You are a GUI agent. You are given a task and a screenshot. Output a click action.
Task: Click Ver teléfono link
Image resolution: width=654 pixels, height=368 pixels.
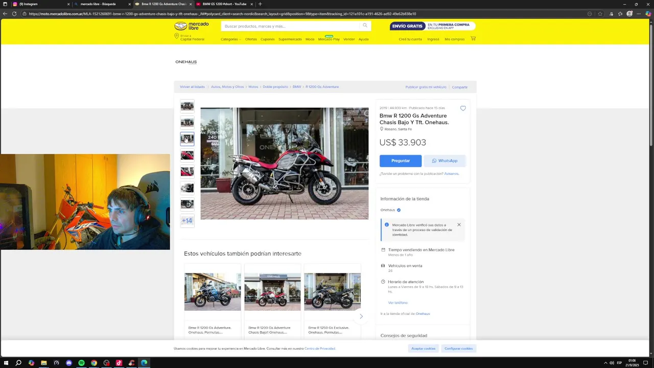398,303
